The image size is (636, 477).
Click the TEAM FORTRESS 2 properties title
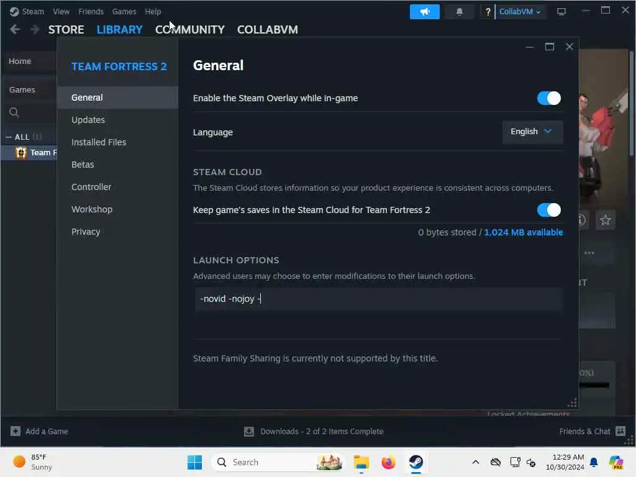(x=119, y=66)
